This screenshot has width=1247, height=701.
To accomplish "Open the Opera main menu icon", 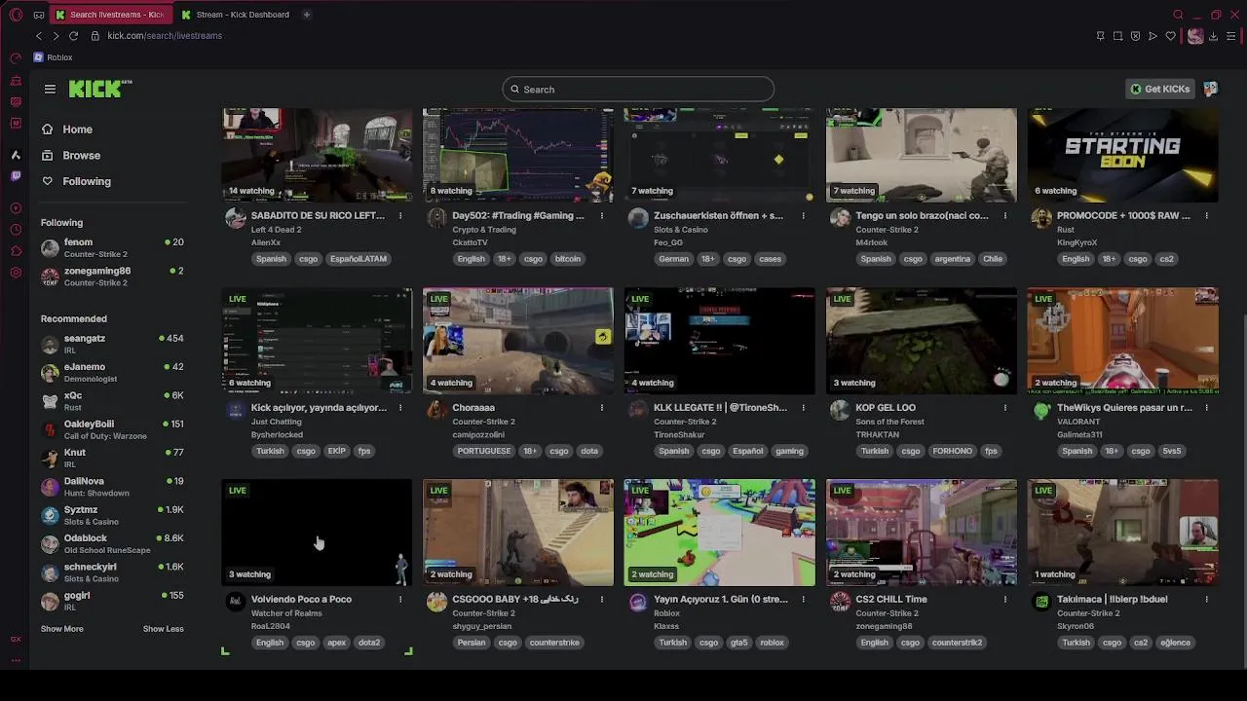I will [x=15, y=15].
